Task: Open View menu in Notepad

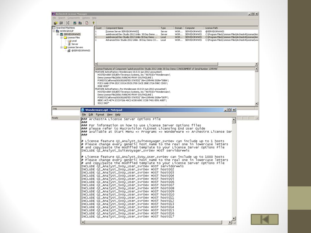Action: pos(110,115)
